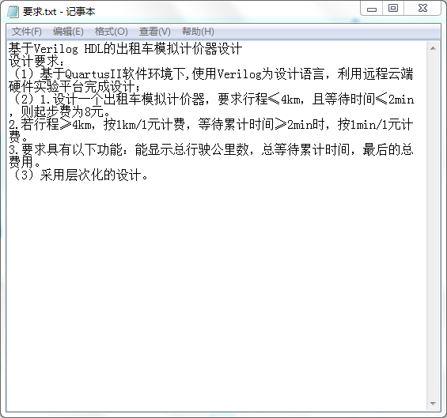Click on 能显示总行驶公里数 in line 3
The image size is (447, 418).
pyautogui.click(x=191, y=149)
